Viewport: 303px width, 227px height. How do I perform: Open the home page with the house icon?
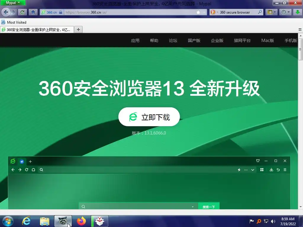(x=33, y=12)
